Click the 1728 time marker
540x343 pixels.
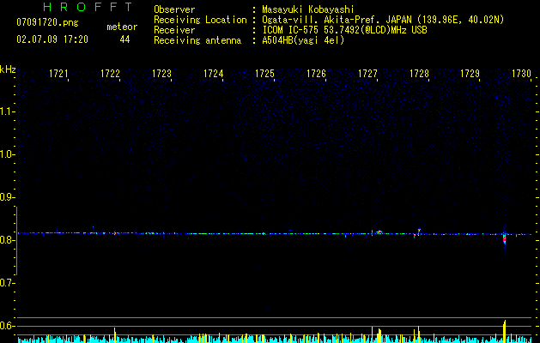tap(419, 74)
